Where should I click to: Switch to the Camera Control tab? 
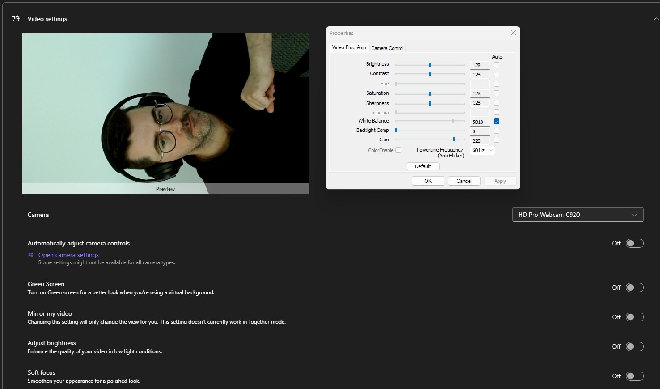point(387,48)
